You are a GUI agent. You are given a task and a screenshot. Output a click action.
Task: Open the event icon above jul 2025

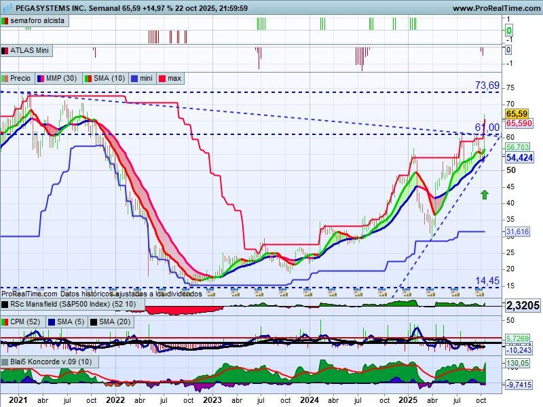(455, 293)
